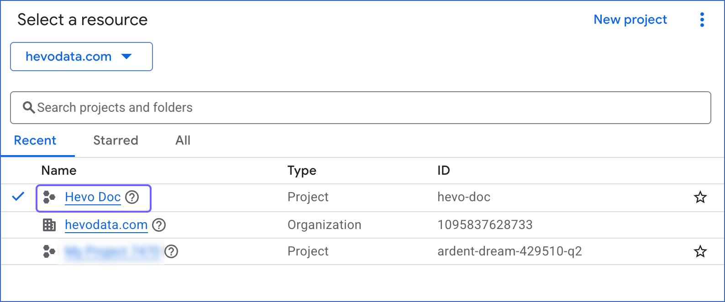Click the New project button
Viewport: 725px width, 302px height.
pos(630,20)
